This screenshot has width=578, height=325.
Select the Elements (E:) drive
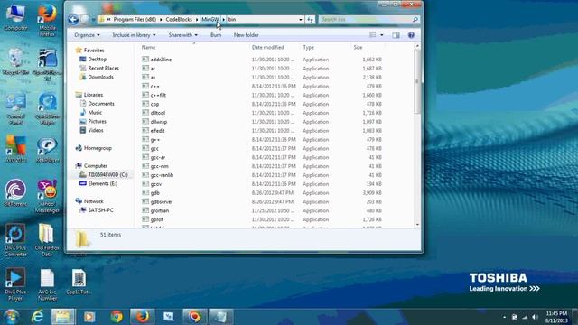102,183
